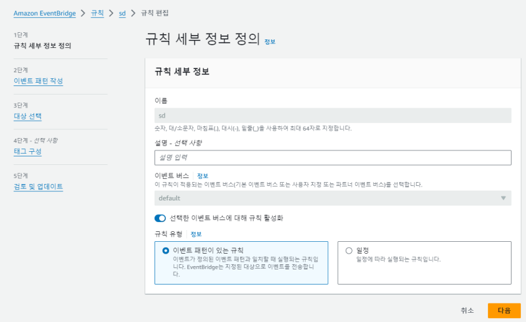Jump to 검토 및 업데이트 step

[38, 187]
